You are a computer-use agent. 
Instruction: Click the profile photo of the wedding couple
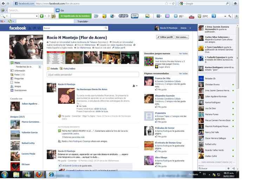26,47
